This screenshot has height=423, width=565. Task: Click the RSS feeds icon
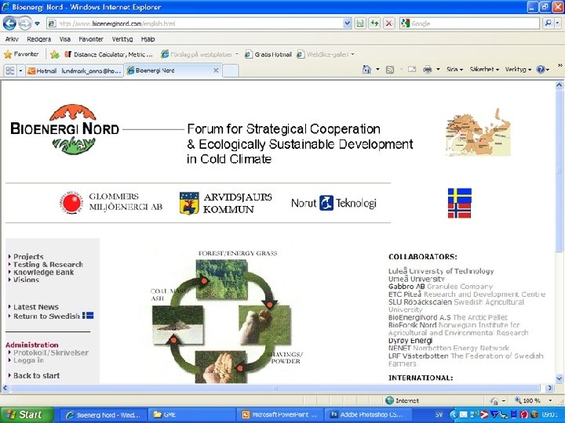pos(390,70)
